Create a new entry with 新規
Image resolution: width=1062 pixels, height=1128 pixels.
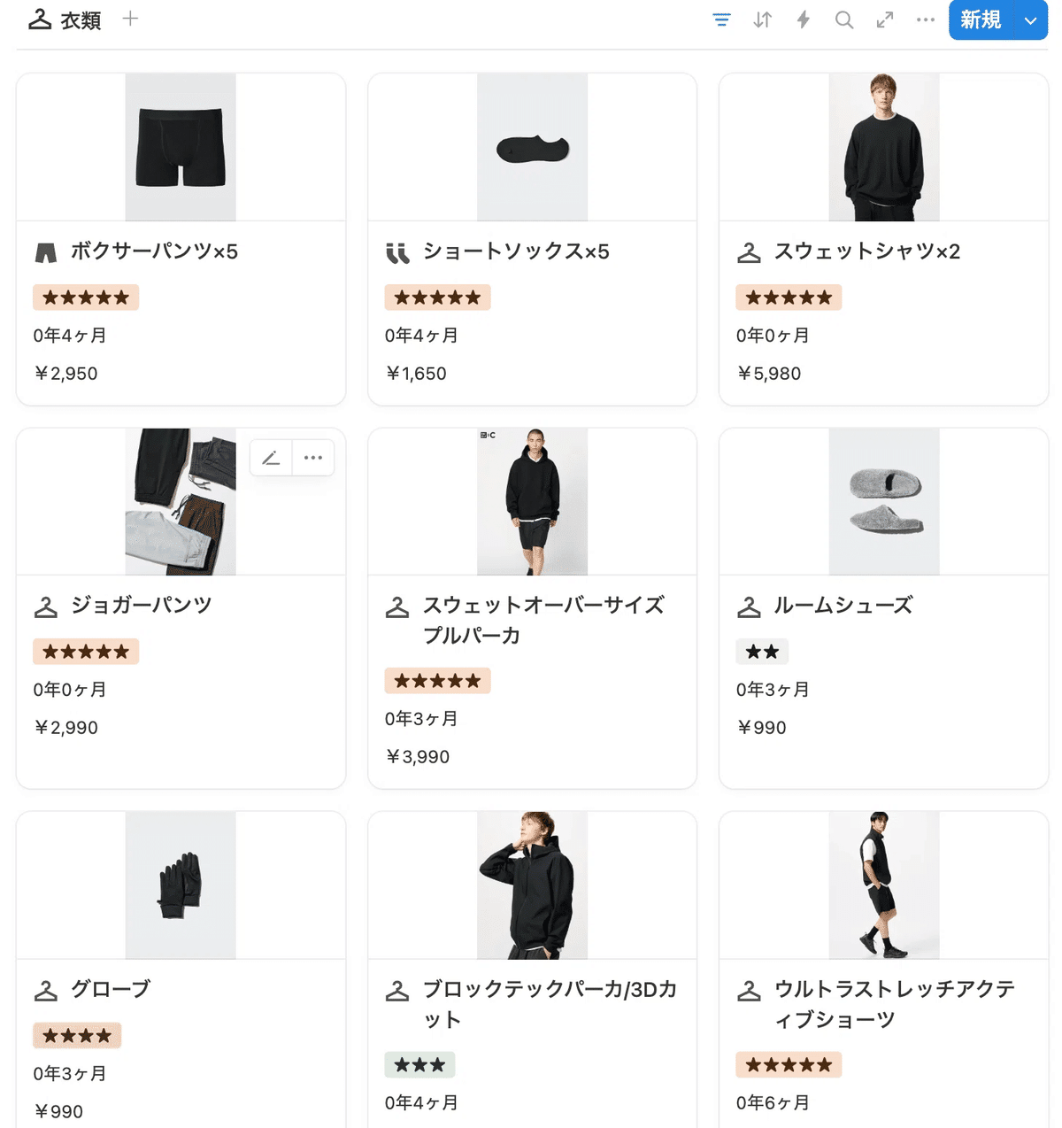coord(981,19)
